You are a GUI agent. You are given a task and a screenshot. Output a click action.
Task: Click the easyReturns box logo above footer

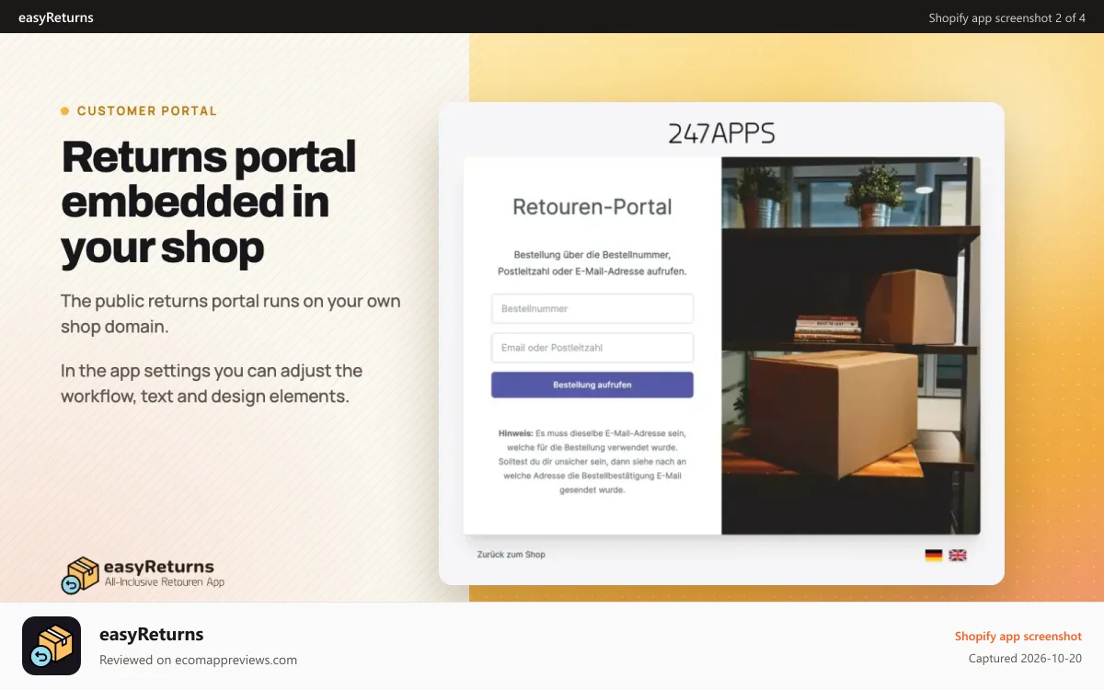(80, 575)
